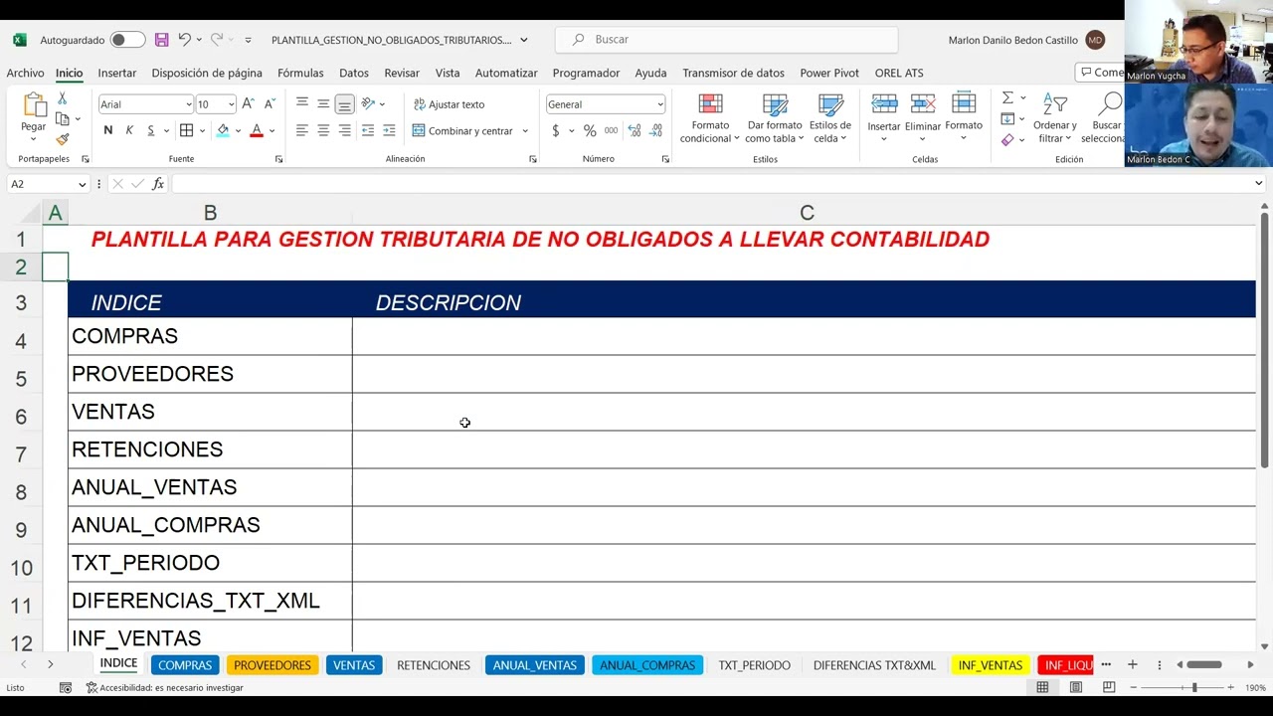Open the General number format dropdown
The width and height of the screenshot is (1273, 716).
659,104
